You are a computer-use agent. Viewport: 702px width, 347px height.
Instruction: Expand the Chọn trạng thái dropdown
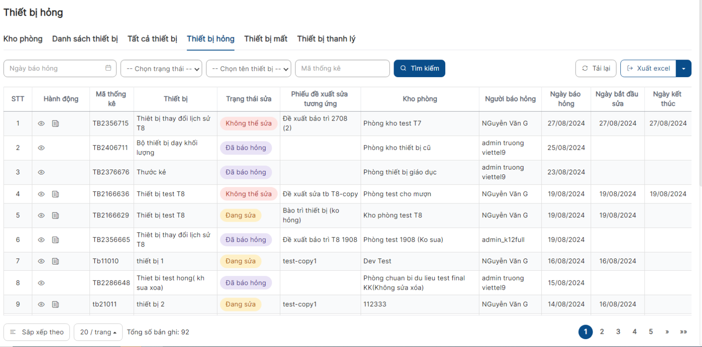tap(161, 69)
